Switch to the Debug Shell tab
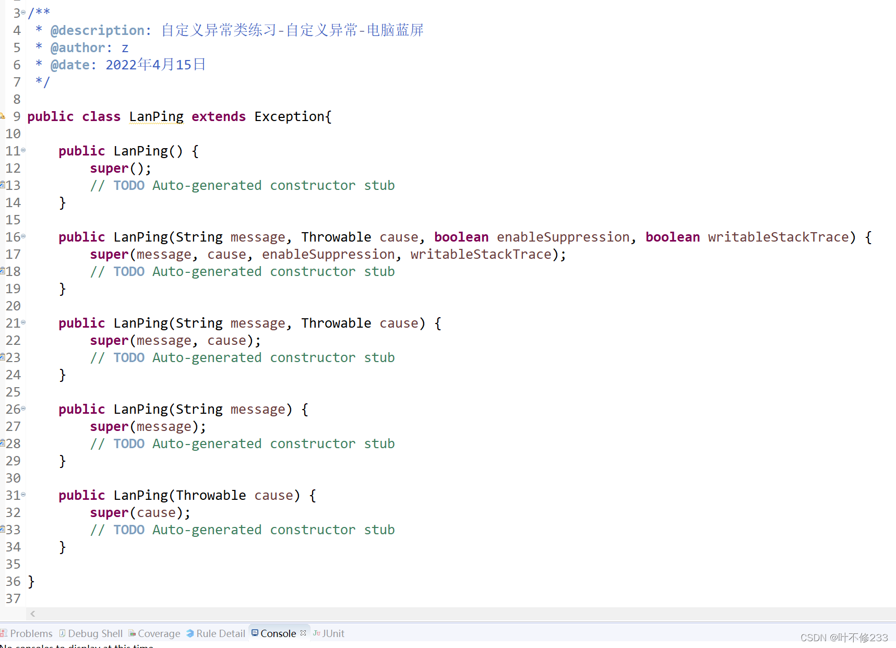This screenshot has width=896, height=648. point(91,633)
